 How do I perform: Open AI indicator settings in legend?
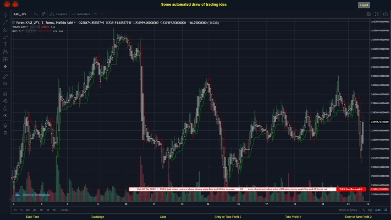(31, 31)
